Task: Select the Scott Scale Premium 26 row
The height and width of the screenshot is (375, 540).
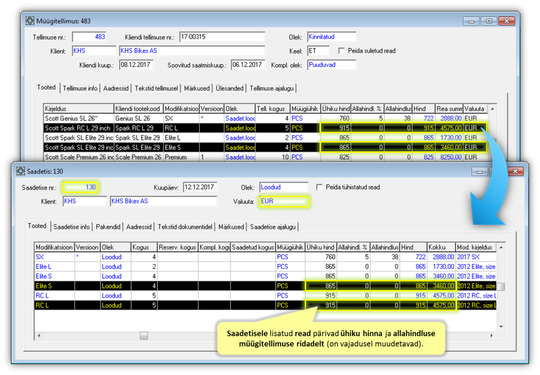Action: (x=265, y=157)
